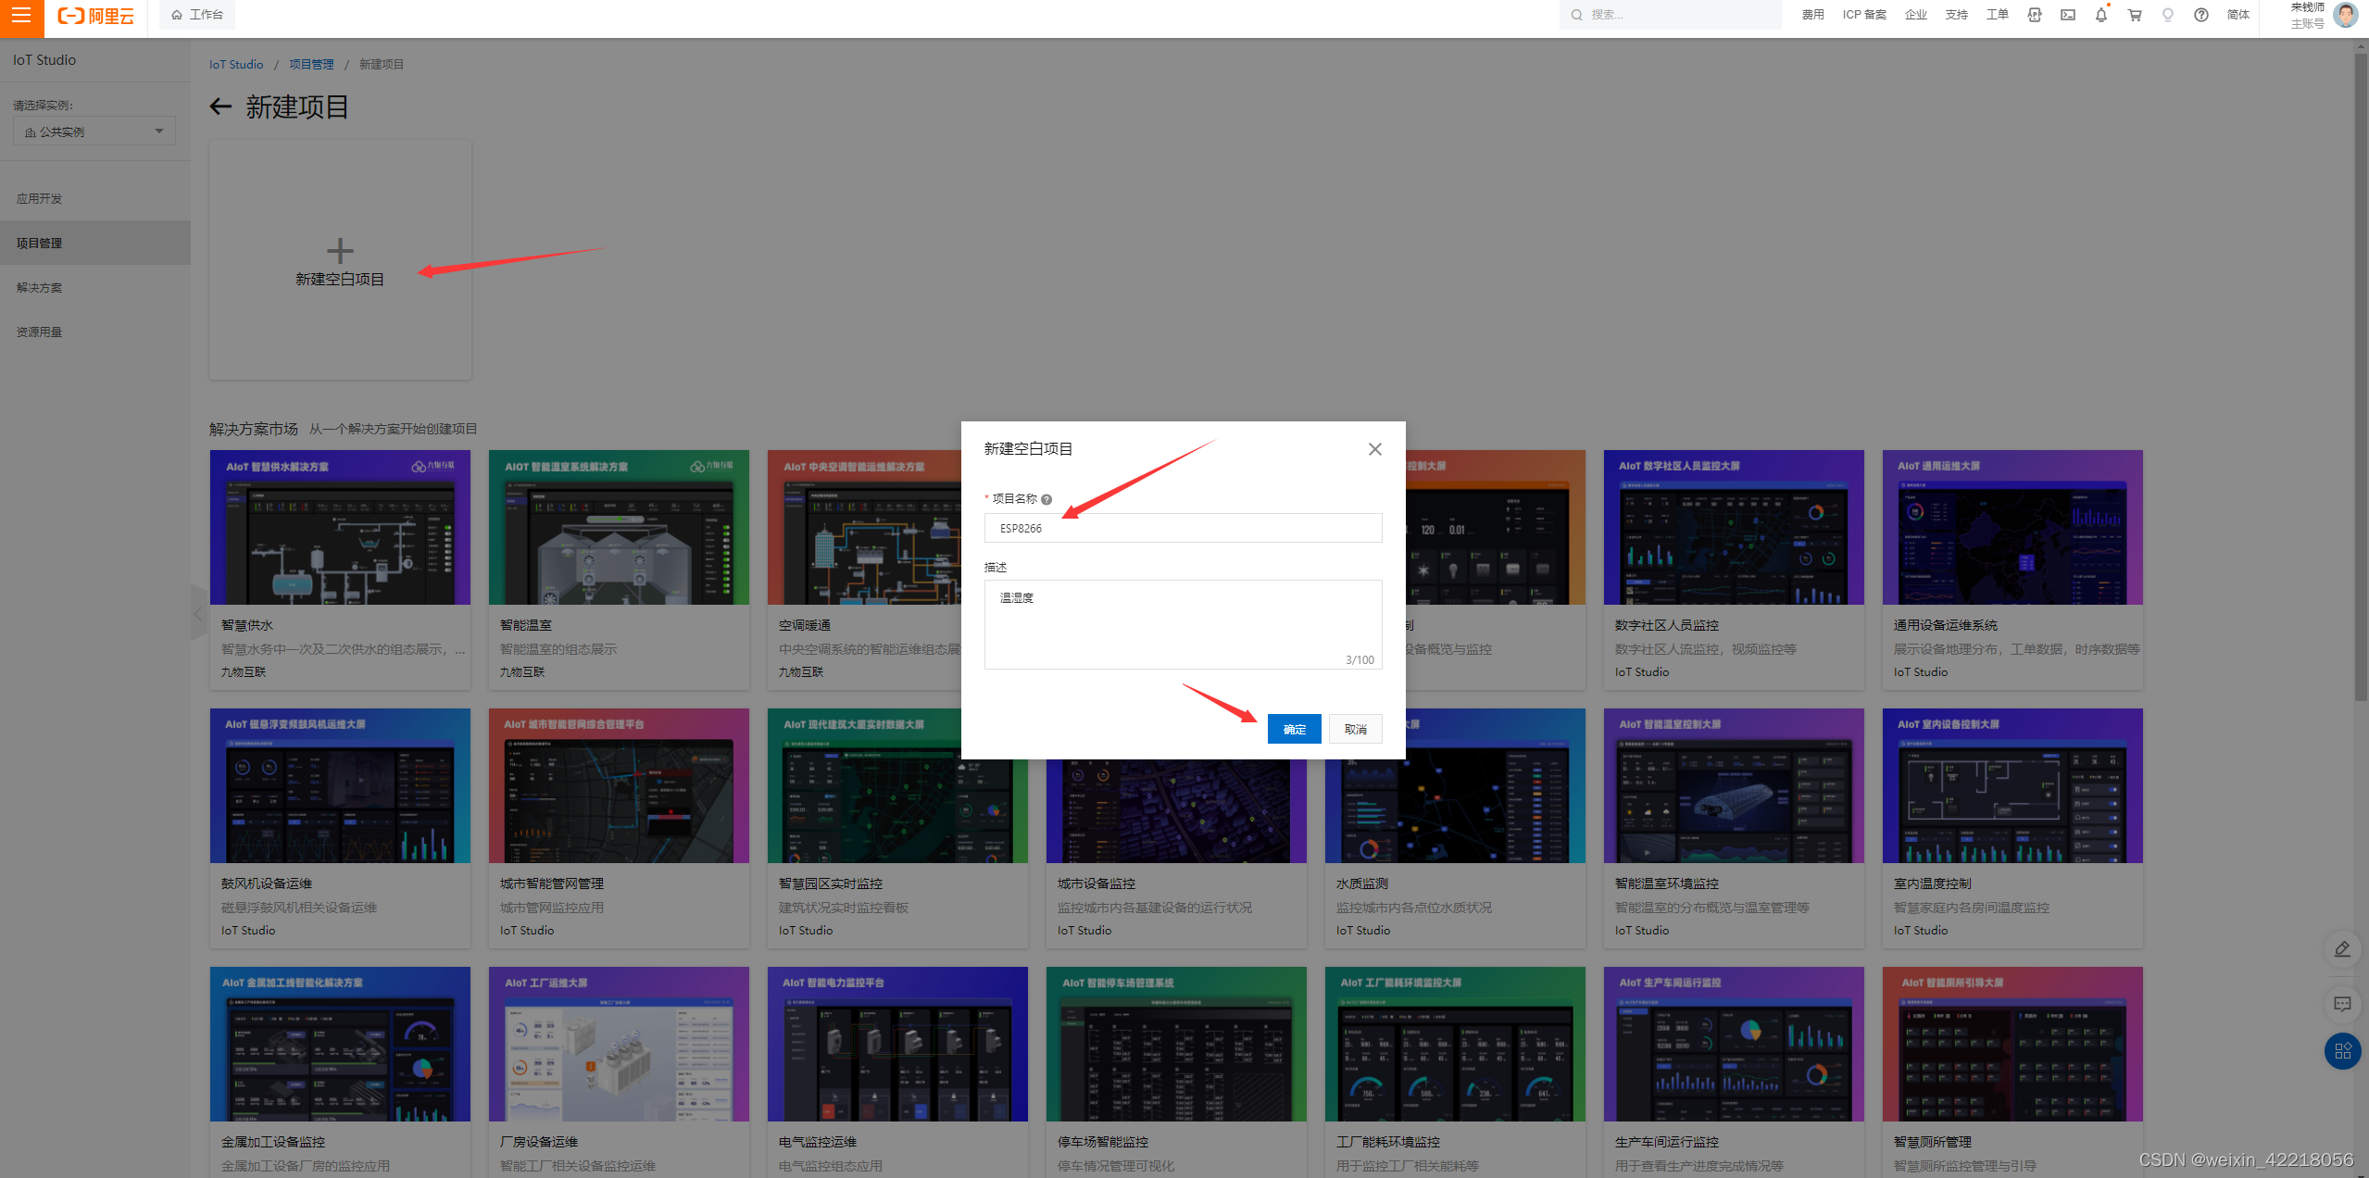Click the 项目名称 input field with ESP8266

pyautogui.click(x=1183, y=529)
